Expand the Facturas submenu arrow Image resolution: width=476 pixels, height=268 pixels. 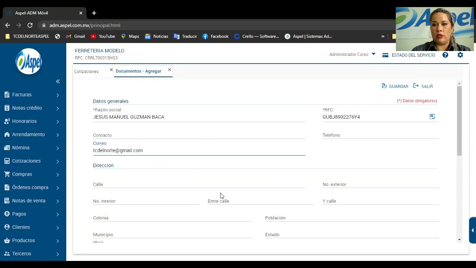[58, 95]
